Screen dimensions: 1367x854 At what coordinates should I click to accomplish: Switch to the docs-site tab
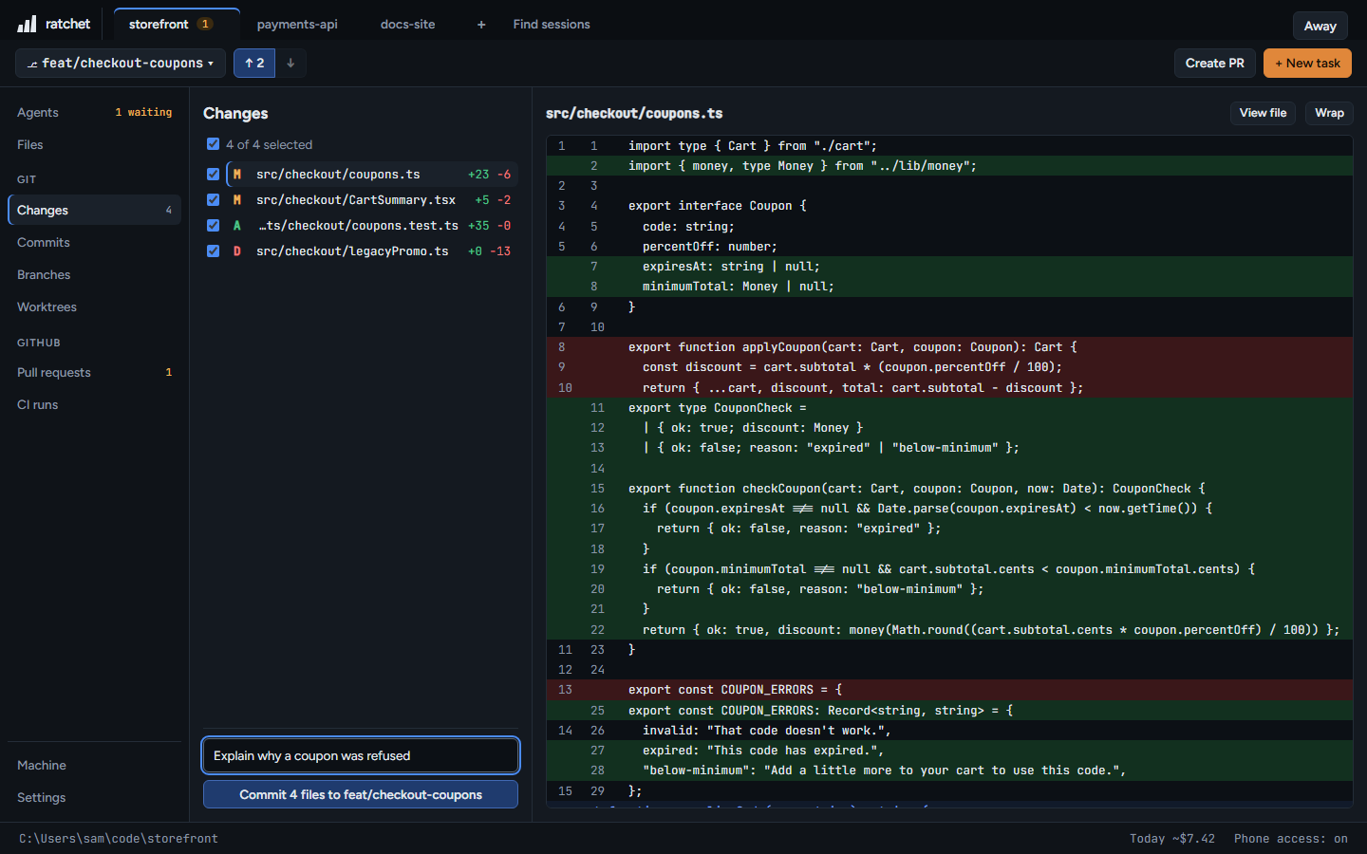pyautogui.click(x=408, y=25)
